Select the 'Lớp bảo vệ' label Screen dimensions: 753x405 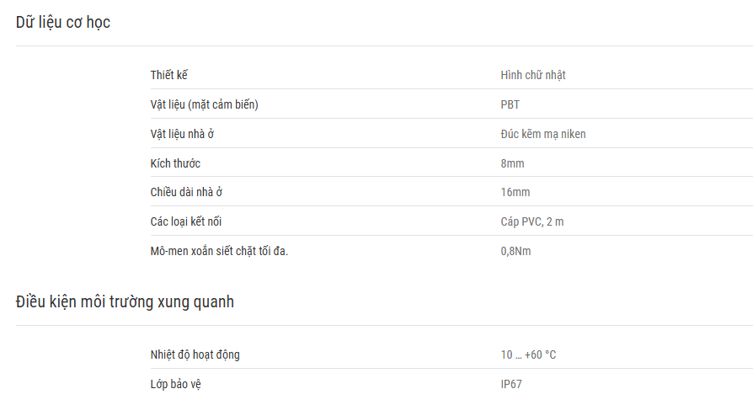coord(176,384)
